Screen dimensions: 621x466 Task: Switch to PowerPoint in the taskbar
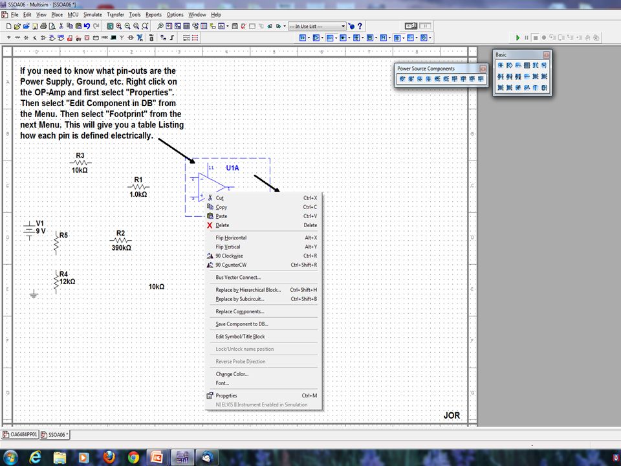tap(158, 458)
